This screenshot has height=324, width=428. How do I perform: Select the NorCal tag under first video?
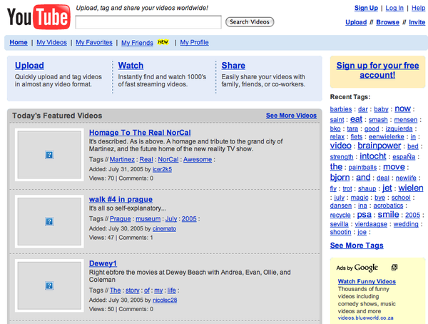(x=168, y=159)
